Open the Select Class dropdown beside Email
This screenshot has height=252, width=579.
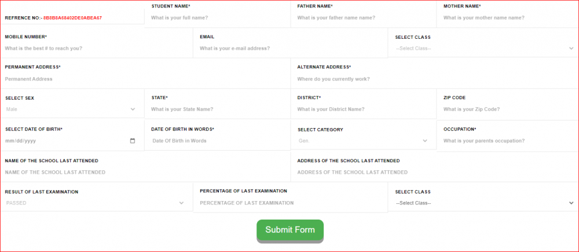click(484, 48)
